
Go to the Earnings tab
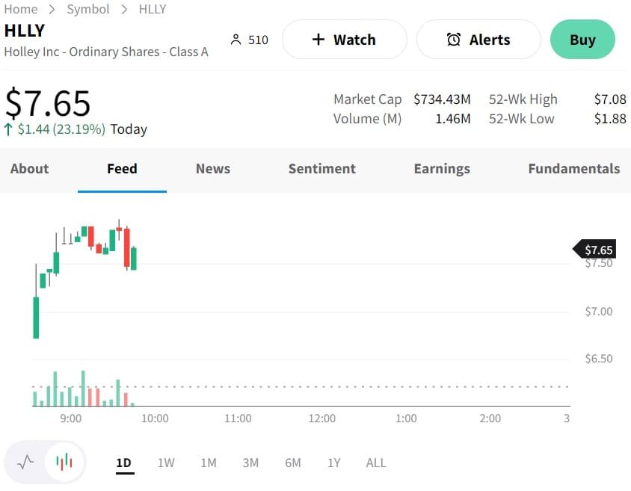[442, 169]
